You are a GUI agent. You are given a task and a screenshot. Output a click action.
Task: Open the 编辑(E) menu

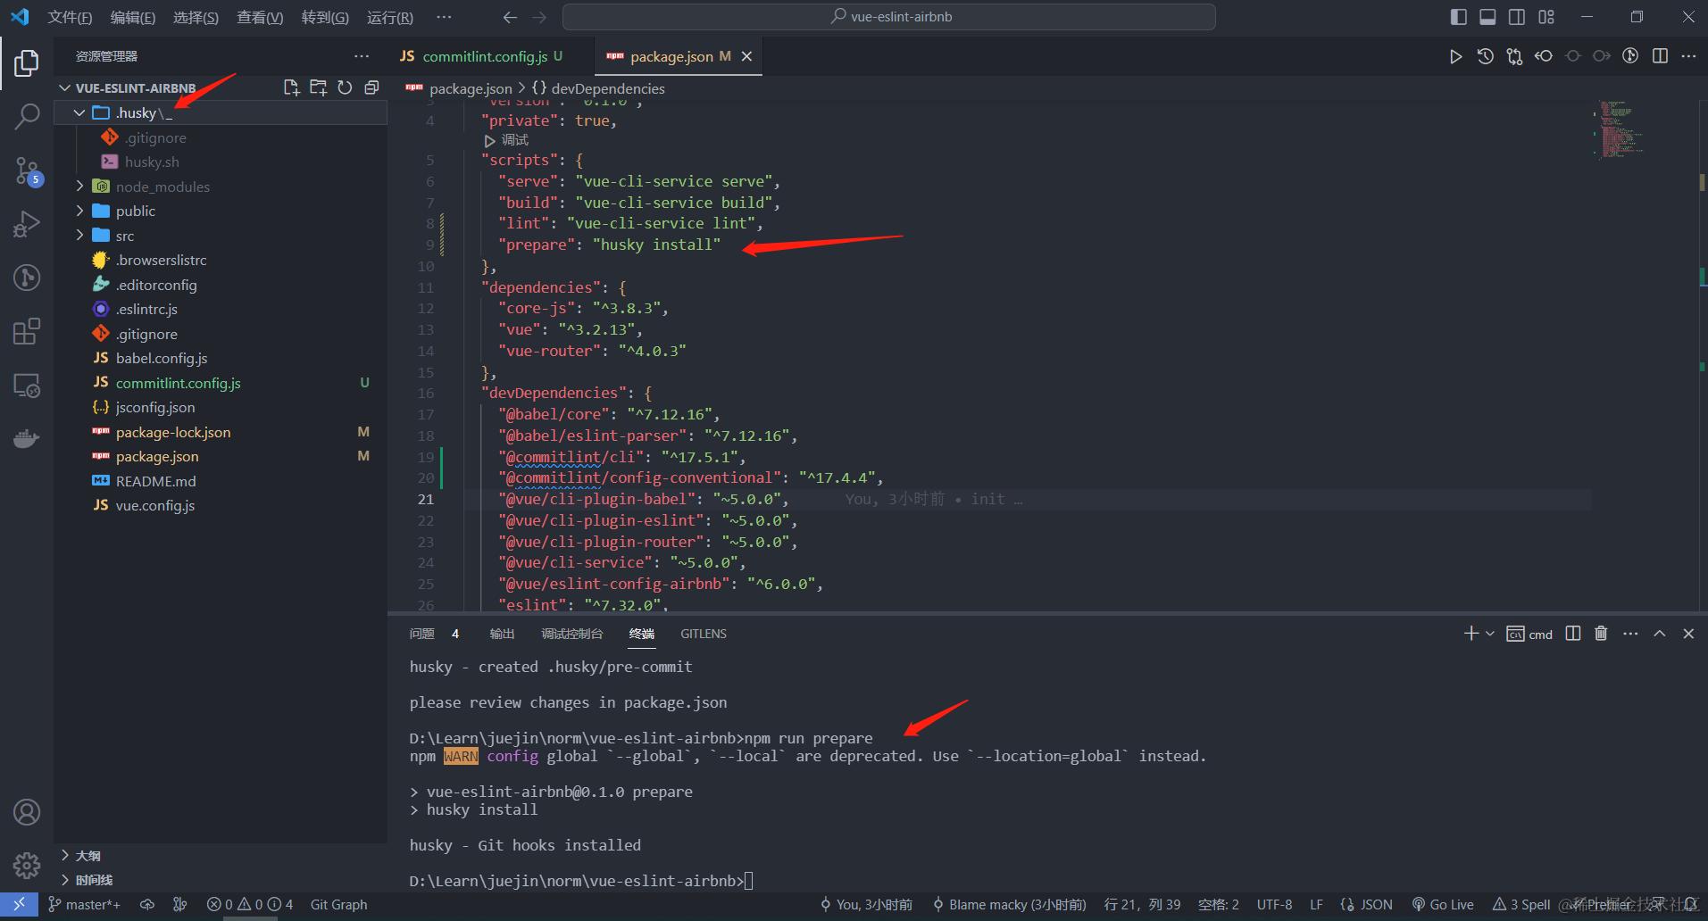132,17
